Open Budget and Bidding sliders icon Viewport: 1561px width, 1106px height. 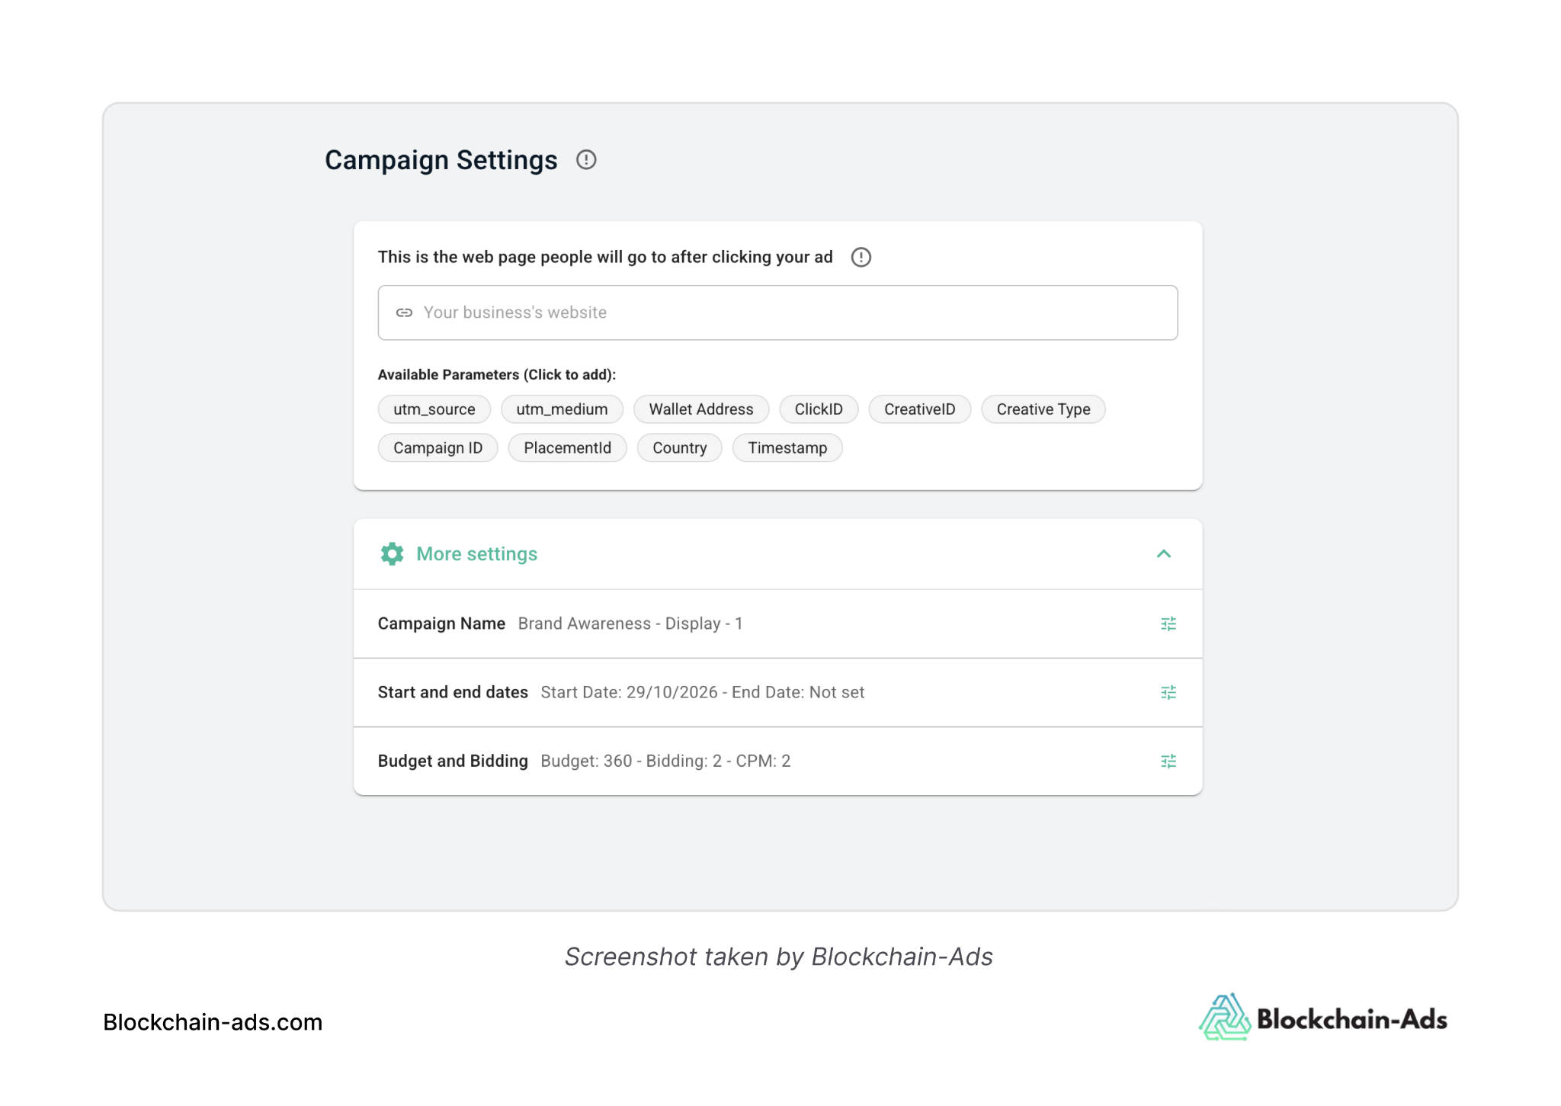(1168, 761)
